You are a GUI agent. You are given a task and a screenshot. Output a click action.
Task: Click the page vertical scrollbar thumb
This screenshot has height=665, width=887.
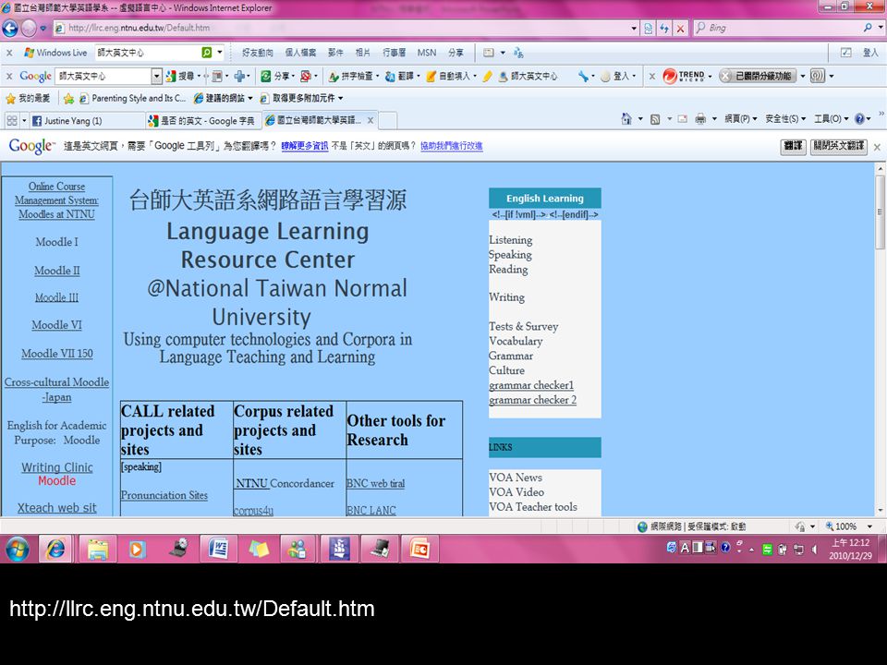pos(880,212)
